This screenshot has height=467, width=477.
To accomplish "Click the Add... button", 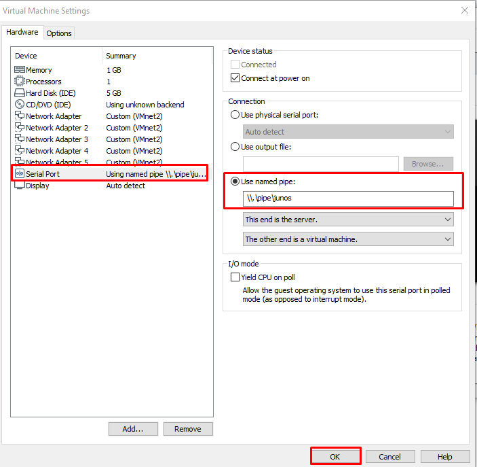I will coord(133,429).
